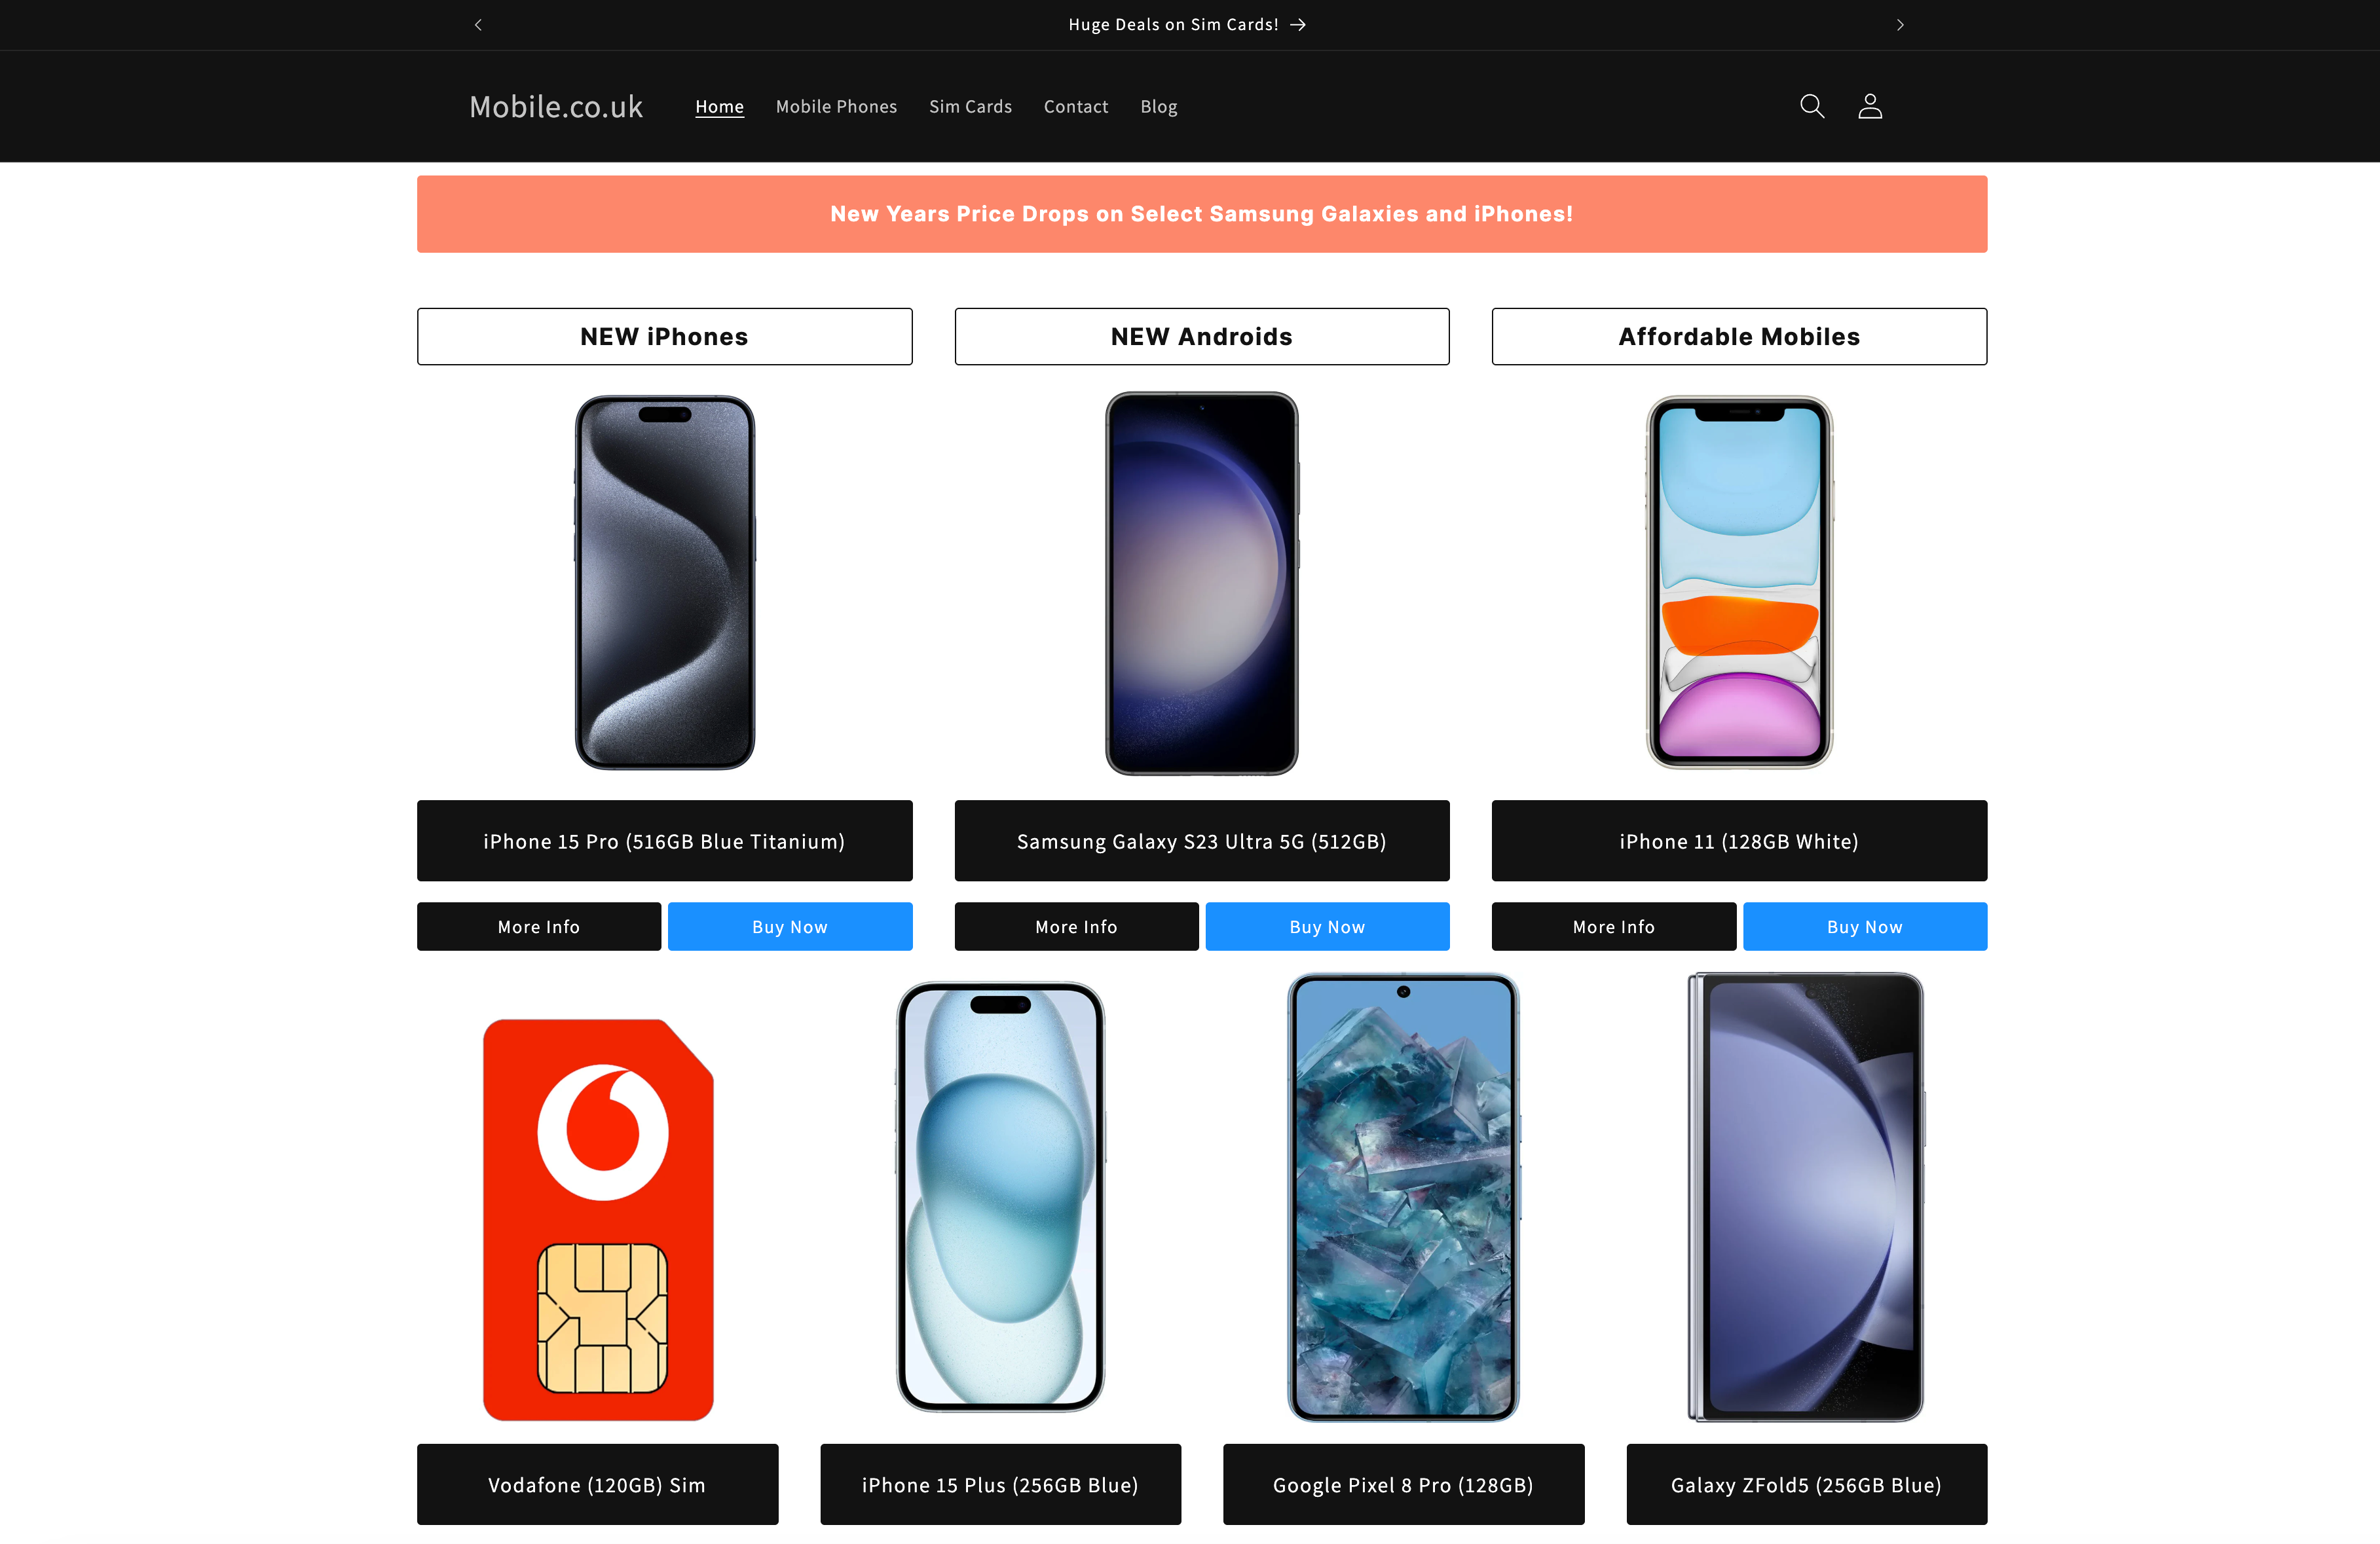2380x1544 pixels.
Task: Click Buy Now under iPhone 11
Action: [x=1865, y=927]
